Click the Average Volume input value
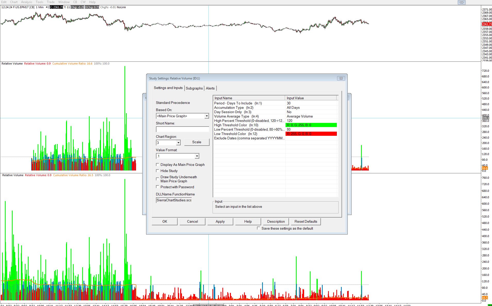The width and height of the screenshot is (492, 306). pyautogui.click(x=300, y=116)
